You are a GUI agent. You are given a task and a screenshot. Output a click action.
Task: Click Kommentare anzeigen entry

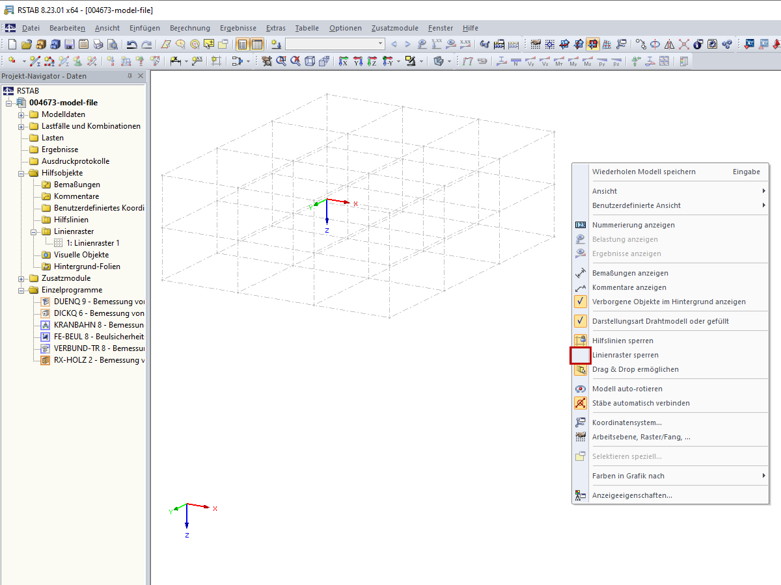coord(670,287)
